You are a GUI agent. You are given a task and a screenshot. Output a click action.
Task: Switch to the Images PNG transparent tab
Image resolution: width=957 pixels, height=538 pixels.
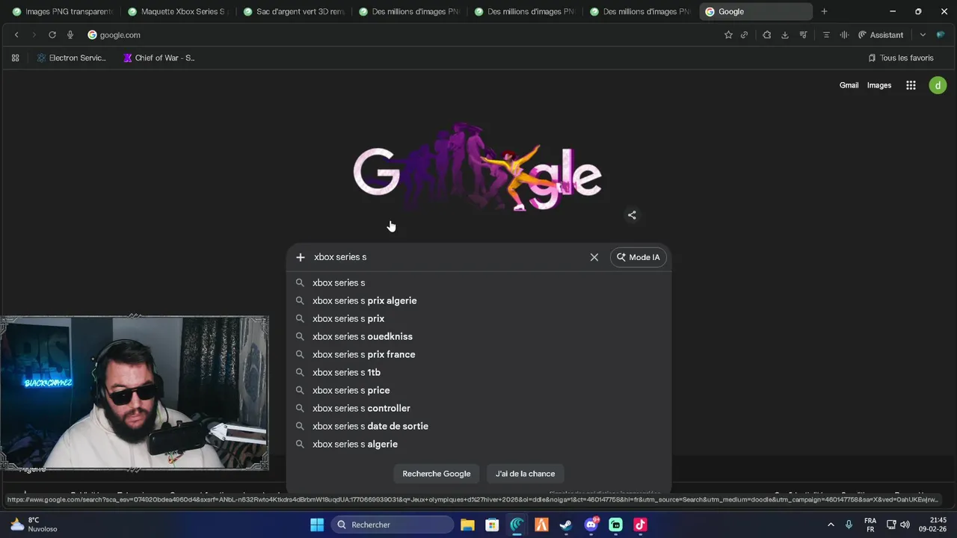click(61, 12)
